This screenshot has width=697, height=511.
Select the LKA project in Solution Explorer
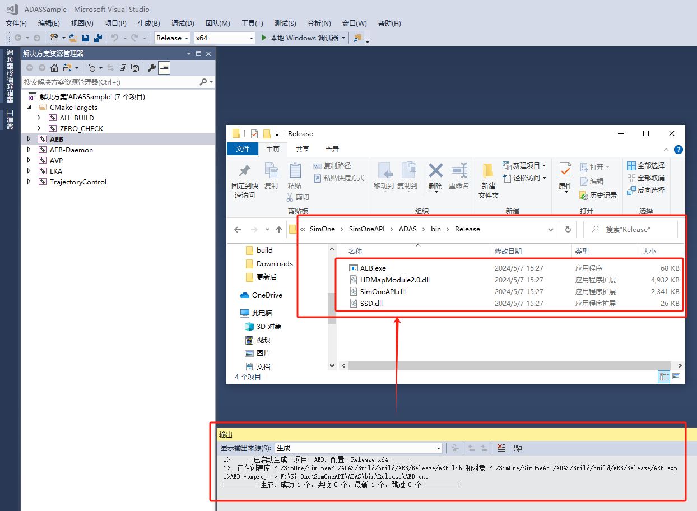point(56,171)
